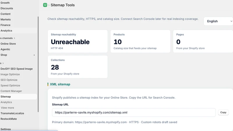Open the English language dropdown
This screenshot has height=131, width=233.
point(218,21)
